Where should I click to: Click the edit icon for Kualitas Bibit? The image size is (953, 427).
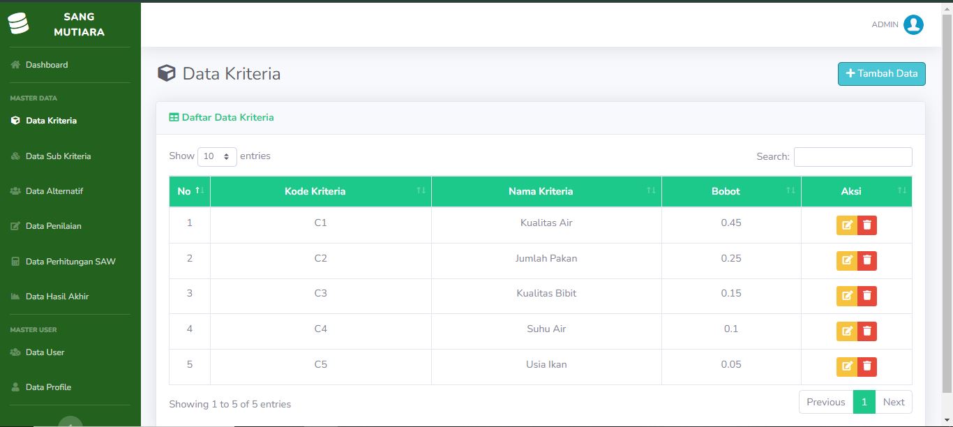pos(847,296)
